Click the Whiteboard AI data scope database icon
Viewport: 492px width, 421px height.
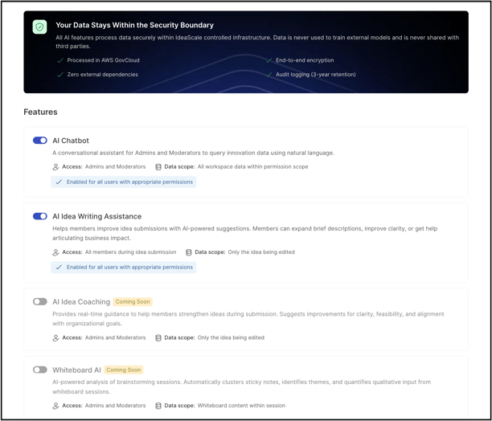[158, 406]
